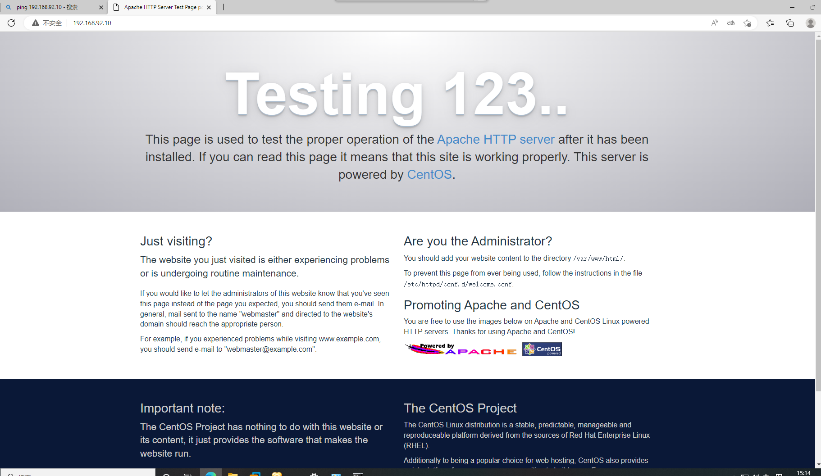Minimize the browser window

pyautogui.click(x=792, y=7)
